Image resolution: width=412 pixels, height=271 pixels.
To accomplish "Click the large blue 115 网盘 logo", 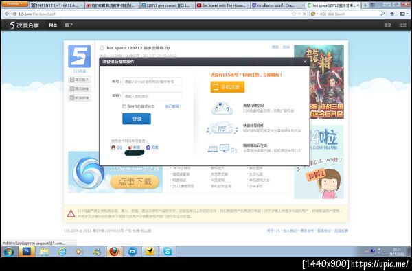I will [80, 56].
